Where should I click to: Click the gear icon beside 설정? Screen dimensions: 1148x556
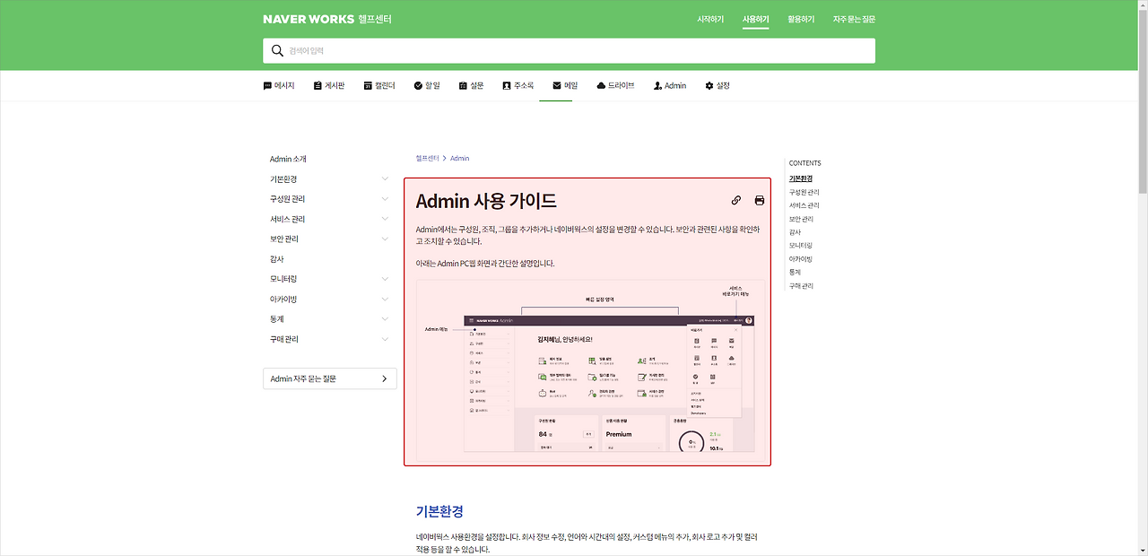(709, 86)
